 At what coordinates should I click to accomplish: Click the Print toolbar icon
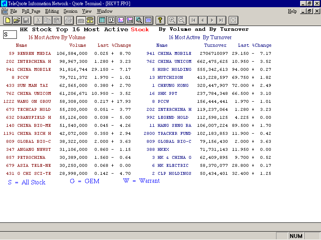point(69,20)
